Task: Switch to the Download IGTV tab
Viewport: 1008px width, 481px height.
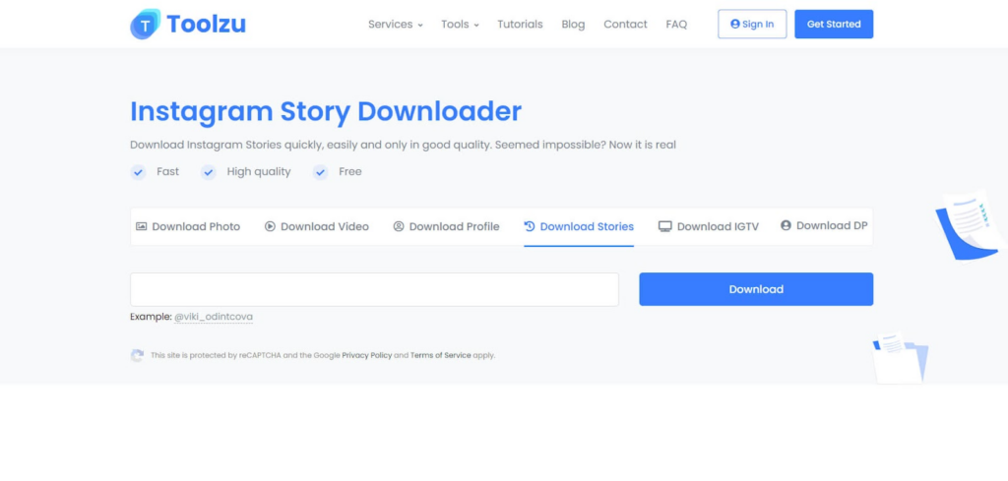Action: point(709,226)
